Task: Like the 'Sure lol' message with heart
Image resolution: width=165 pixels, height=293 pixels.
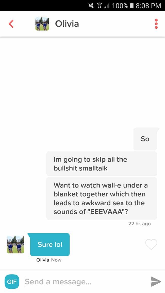Action: [x=151, y=244]
